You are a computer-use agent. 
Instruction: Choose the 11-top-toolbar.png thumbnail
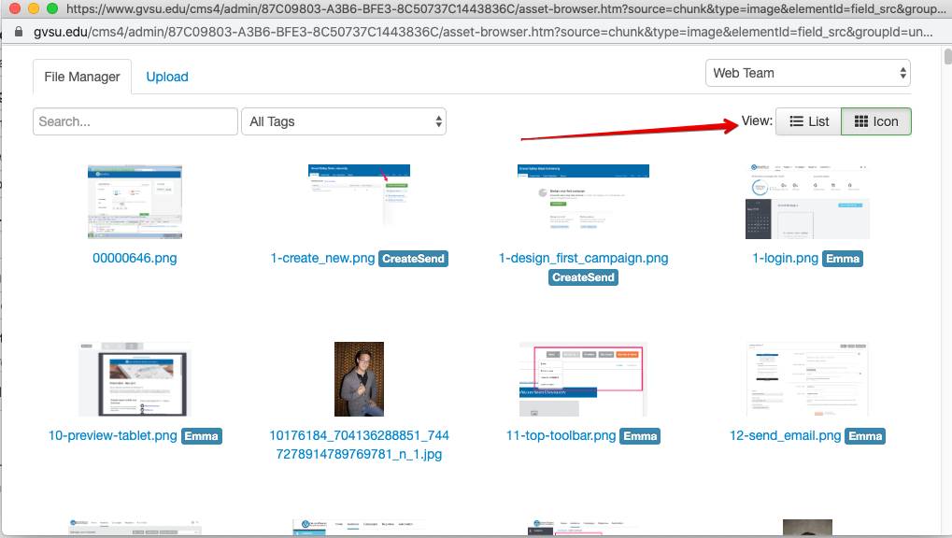coord(583,378)
